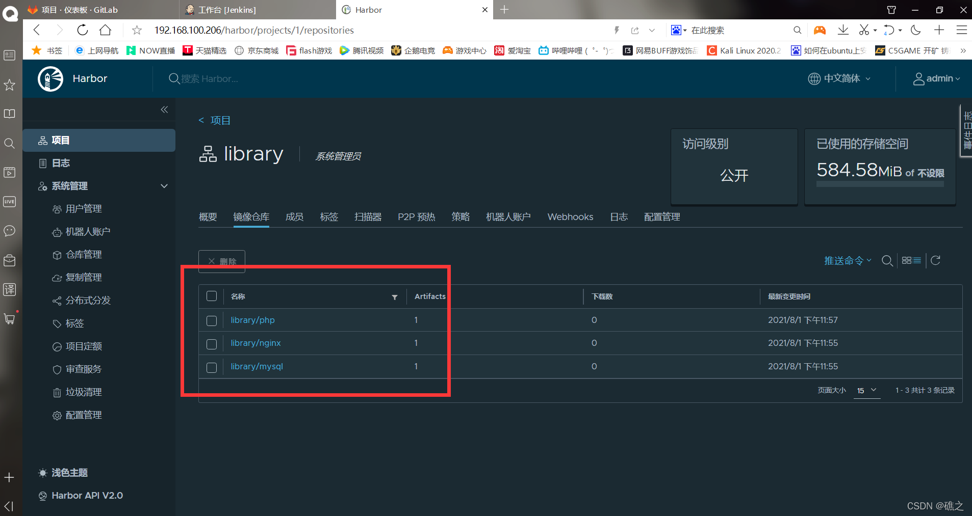Open browser sidebar chat bubble icon
The height and width of the screenshot is (516, 972).
pos(9,231)
